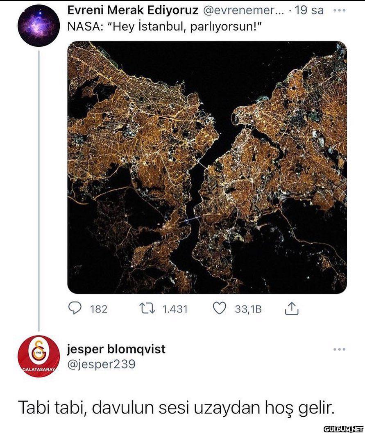Screen dimensions: 365x434
Task: Open the @jesper239 handle
Action: pos(102,364)
